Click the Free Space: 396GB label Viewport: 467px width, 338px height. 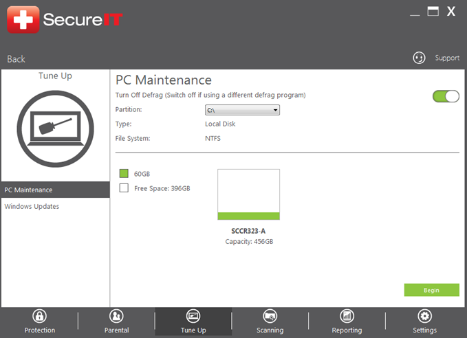pyautogui.click(x=162, y=188)
